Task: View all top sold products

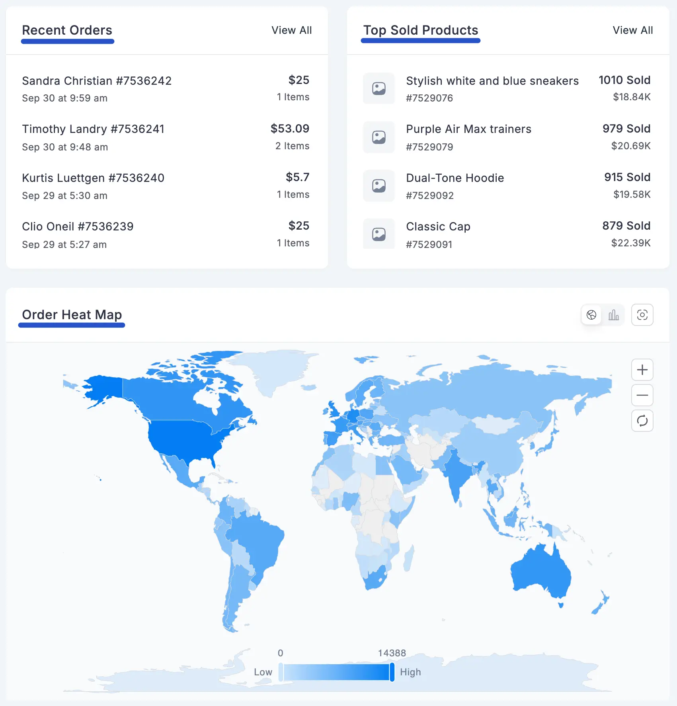Action: tap(633, 30)
